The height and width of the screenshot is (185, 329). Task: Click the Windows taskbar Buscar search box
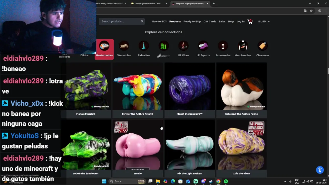127,181
